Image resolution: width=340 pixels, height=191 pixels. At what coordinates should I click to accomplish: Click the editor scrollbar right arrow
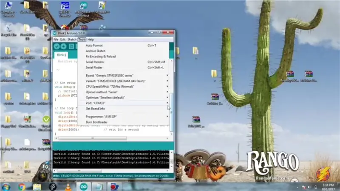tap(167, 138)
